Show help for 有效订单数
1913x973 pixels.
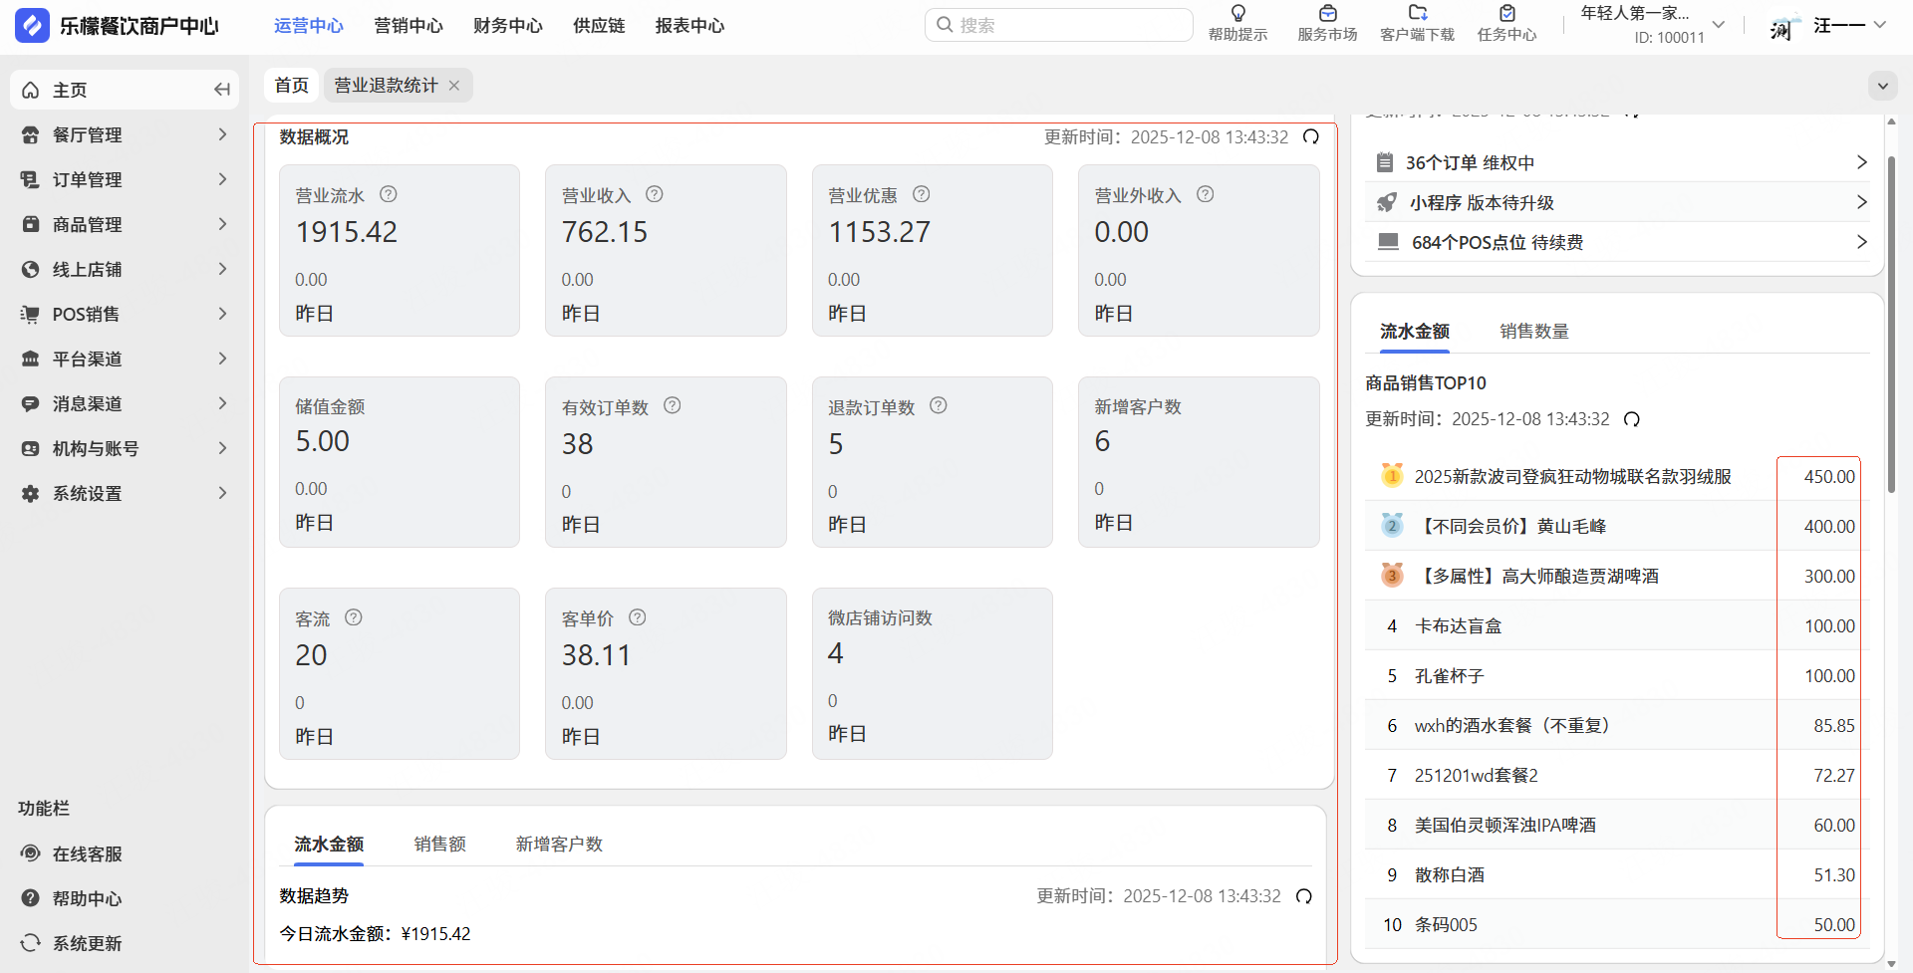[673, 405]
